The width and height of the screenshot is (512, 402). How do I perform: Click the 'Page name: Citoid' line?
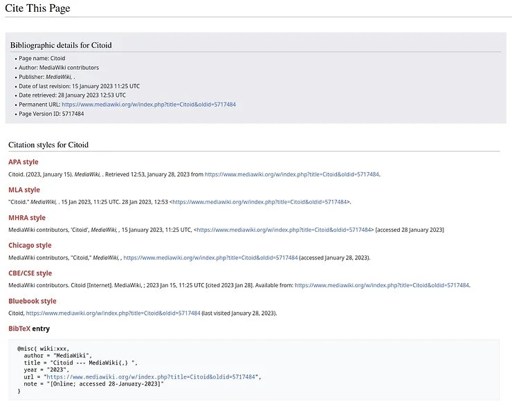[x=42, y=58]
